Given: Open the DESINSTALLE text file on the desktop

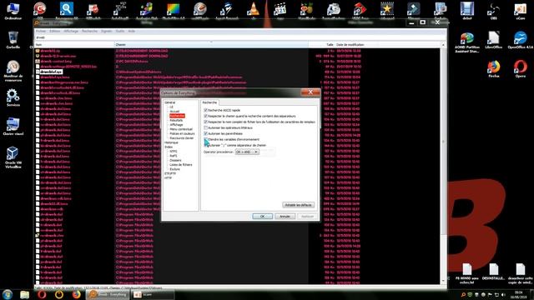Looking at the screenshot, I should click(x=493, y=272).
